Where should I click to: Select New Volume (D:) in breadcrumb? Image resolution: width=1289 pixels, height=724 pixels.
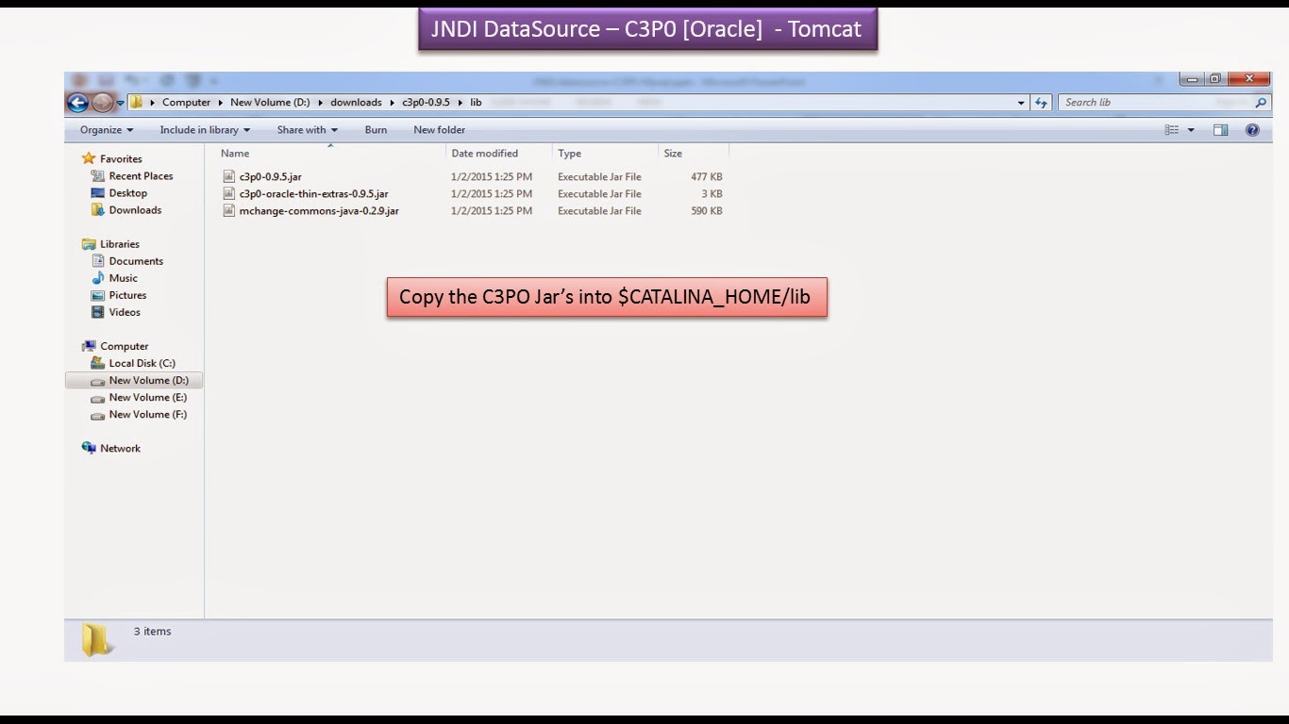(270, 102)
